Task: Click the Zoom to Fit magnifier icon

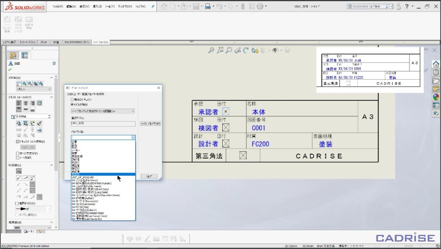Action: 211,50
